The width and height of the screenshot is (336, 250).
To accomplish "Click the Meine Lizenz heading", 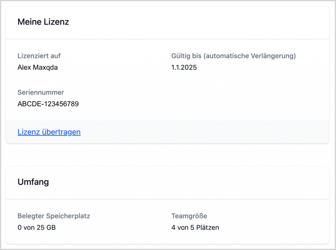I will (x=43, y=22).
